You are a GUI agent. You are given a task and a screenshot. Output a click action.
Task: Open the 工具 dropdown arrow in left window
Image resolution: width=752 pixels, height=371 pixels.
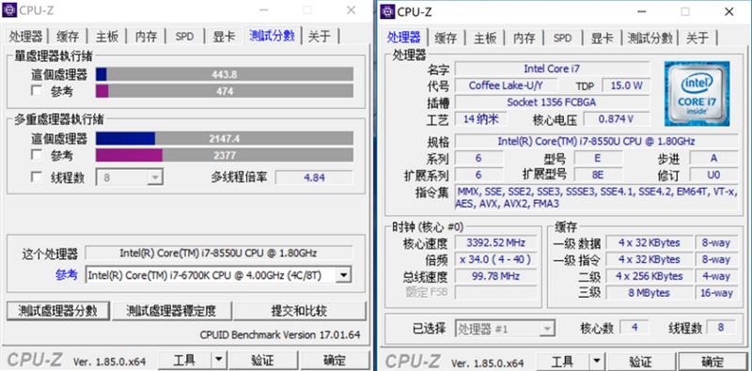click(x=219, y=360)
